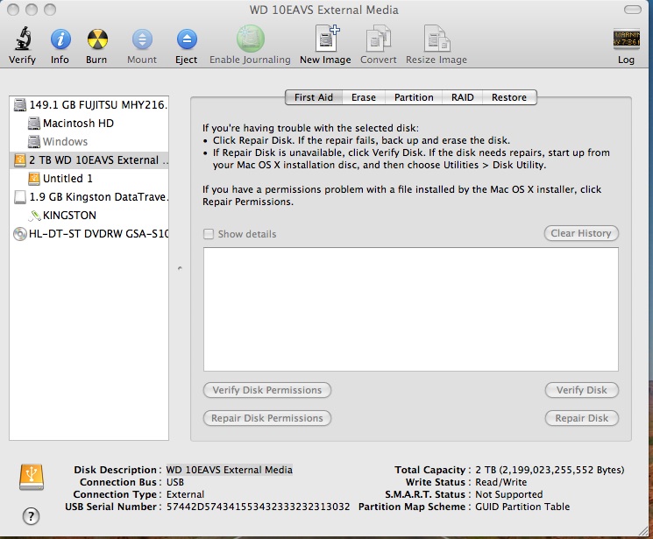Click the Untitled 1 volume icon

(33, 178)
